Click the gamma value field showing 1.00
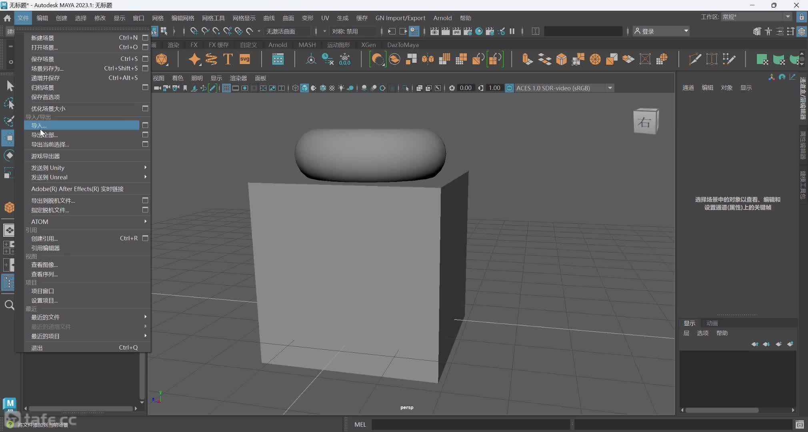This screenshot has height=432, width=808. (x=494, y=88)
